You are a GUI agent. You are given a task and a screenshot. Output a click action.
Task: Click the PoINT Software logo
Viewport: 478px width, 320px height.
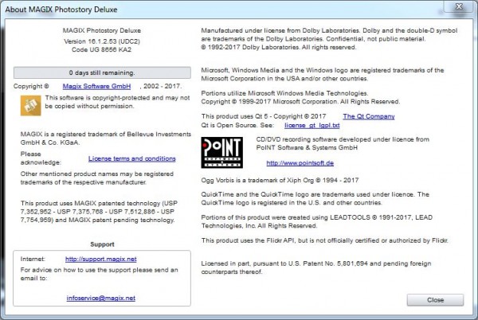pos(222,153)
